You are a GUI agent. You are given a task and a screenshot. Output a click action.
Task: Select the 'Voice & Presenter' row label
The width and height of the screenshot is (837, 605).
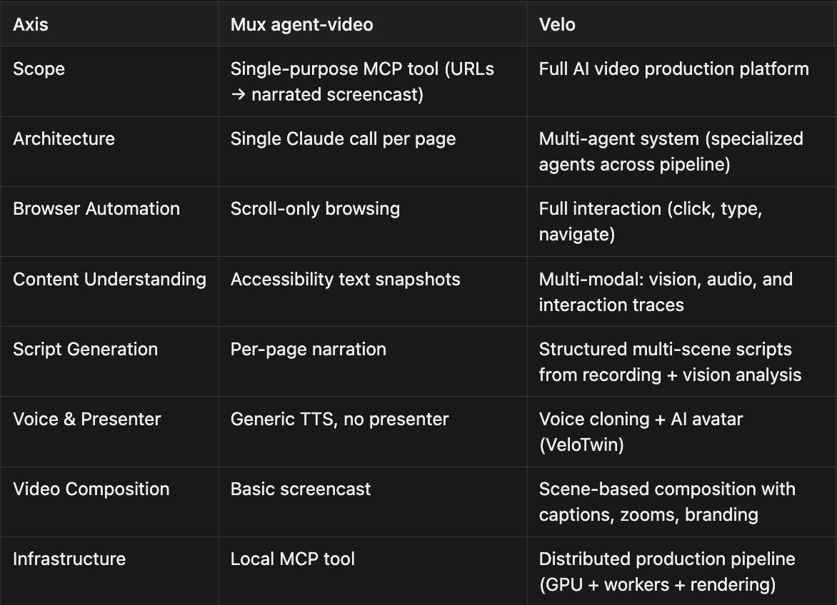(86, 419)
